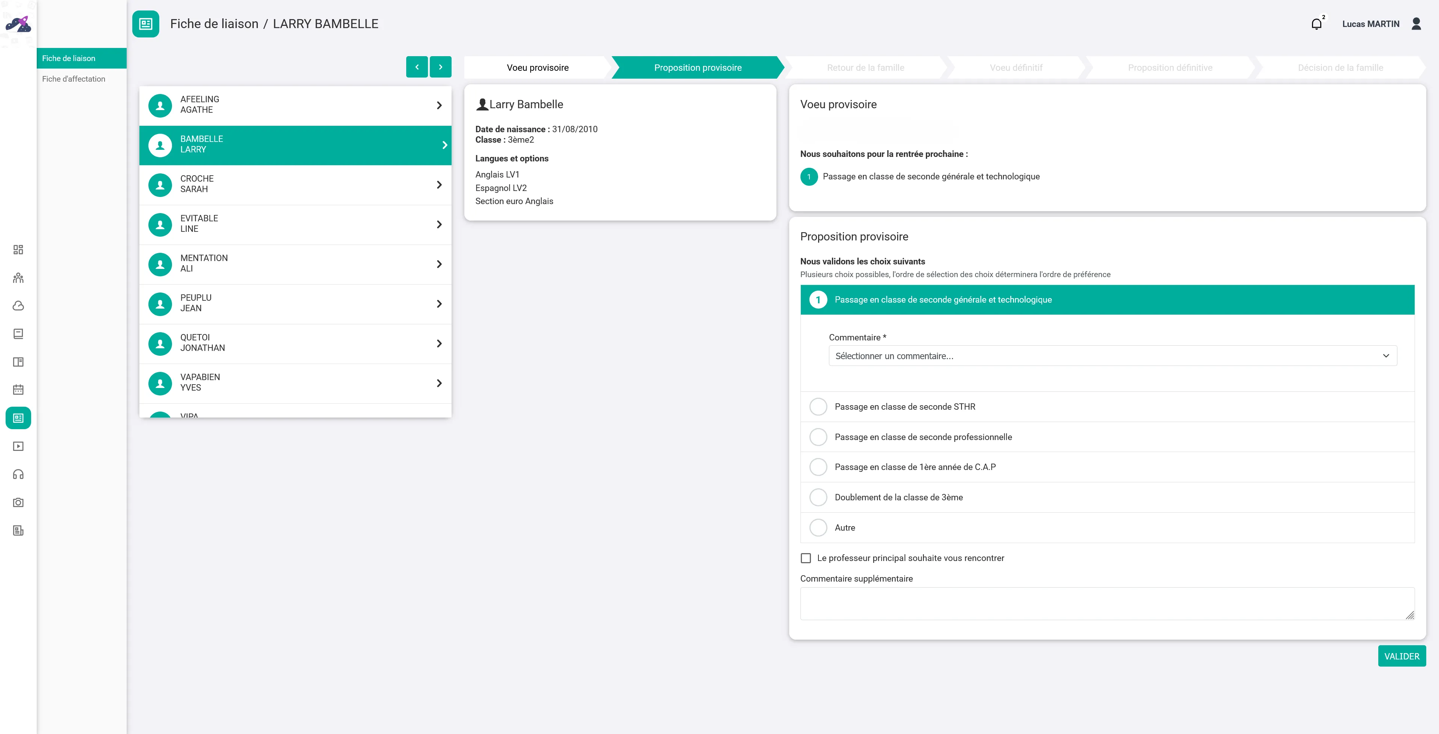Open the dashboard grid icon in sidebar

pyautogui.click(x=18, y=249)
